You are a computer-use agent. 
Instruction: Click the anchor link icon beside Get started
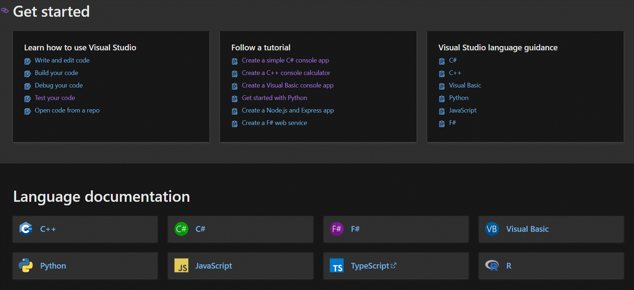click(5, 11)
